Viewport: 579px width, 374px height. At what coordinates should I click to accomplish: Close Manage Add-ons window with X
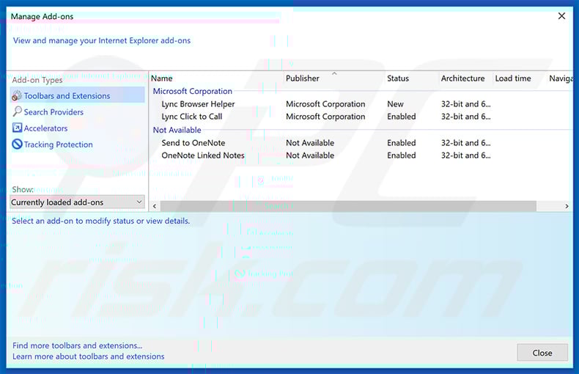tap(561, 16)
